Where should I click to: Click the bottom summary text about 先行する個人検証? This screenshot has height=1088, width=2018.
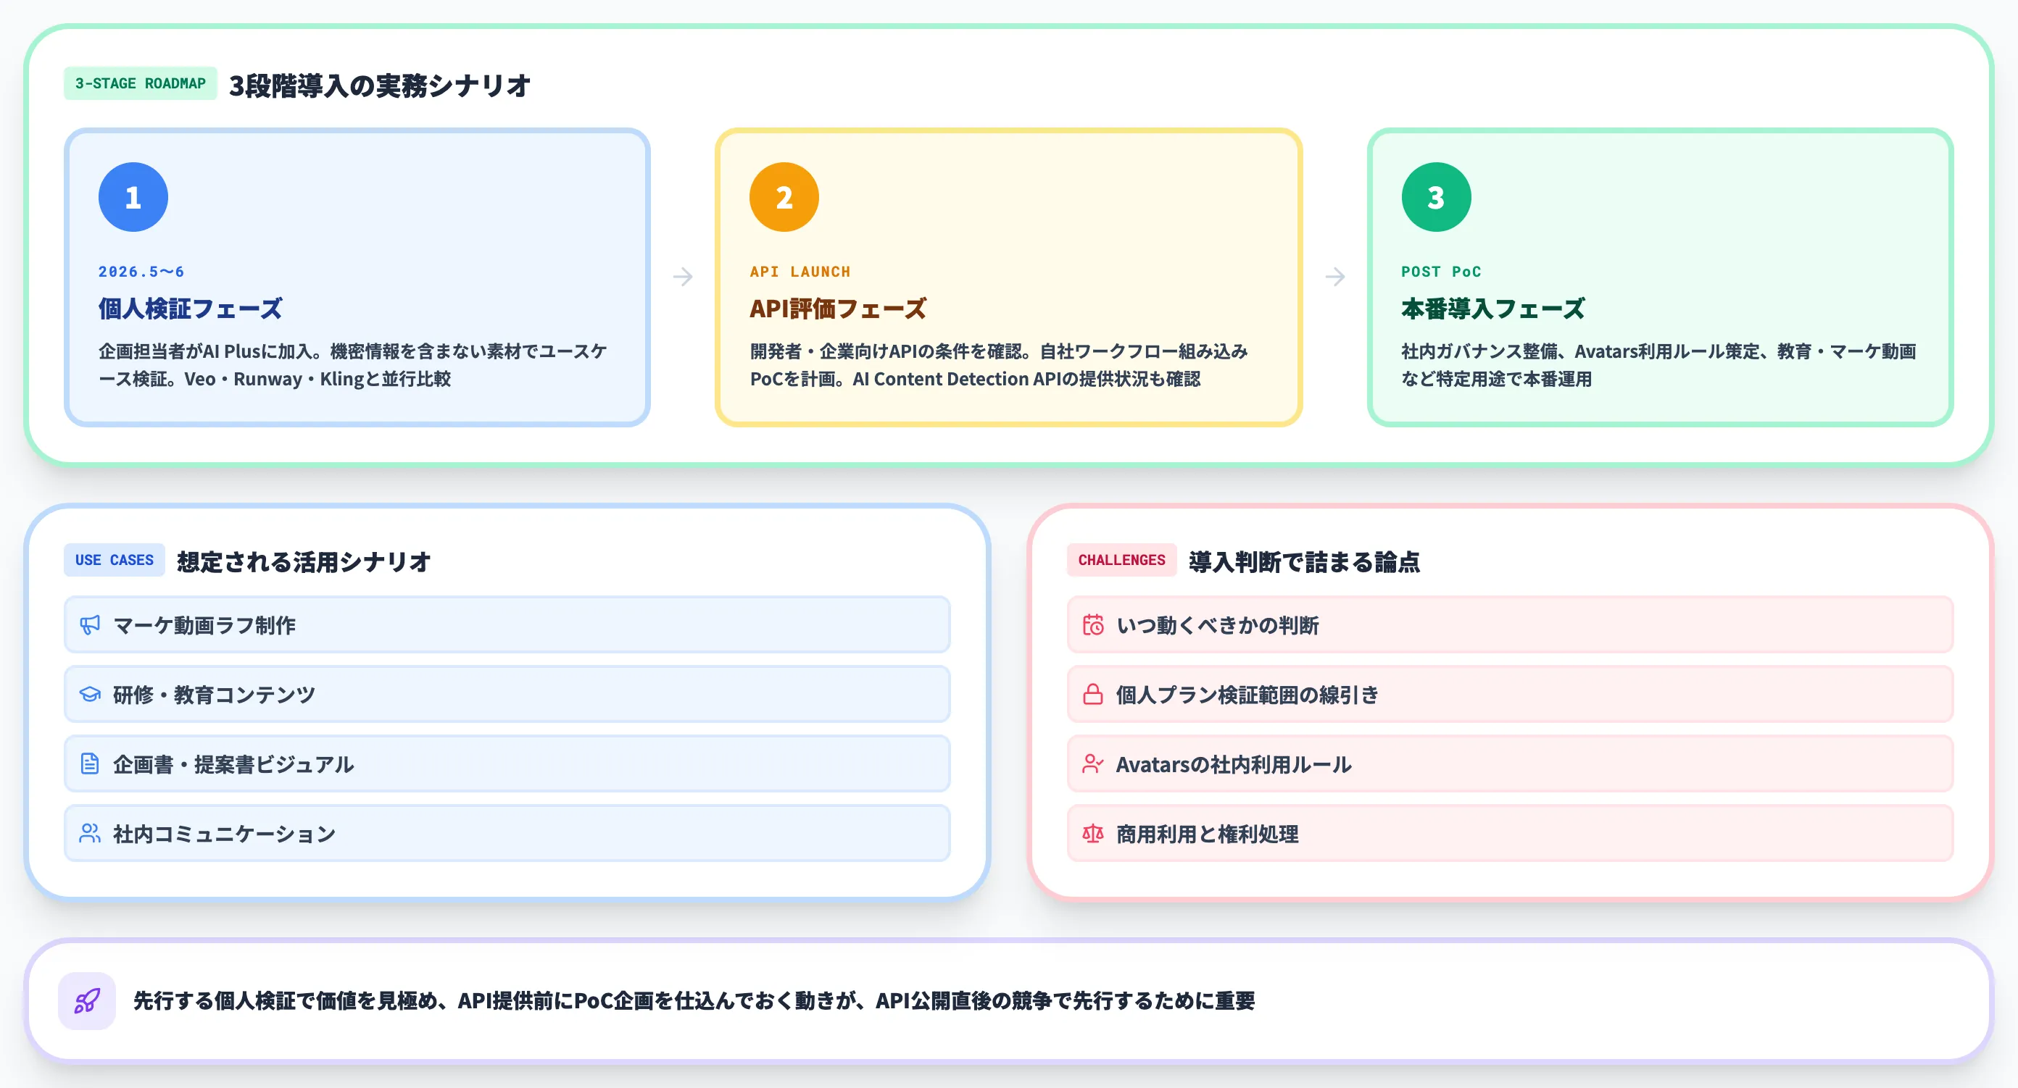point(693,1000)
